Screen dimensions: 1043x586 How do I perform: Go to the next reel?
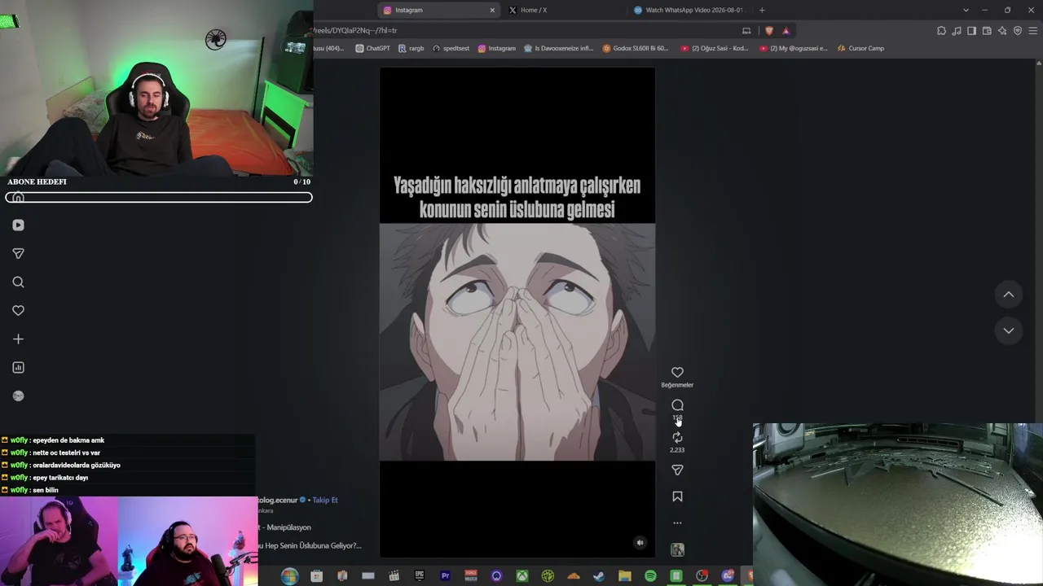tap(1009, 330)
